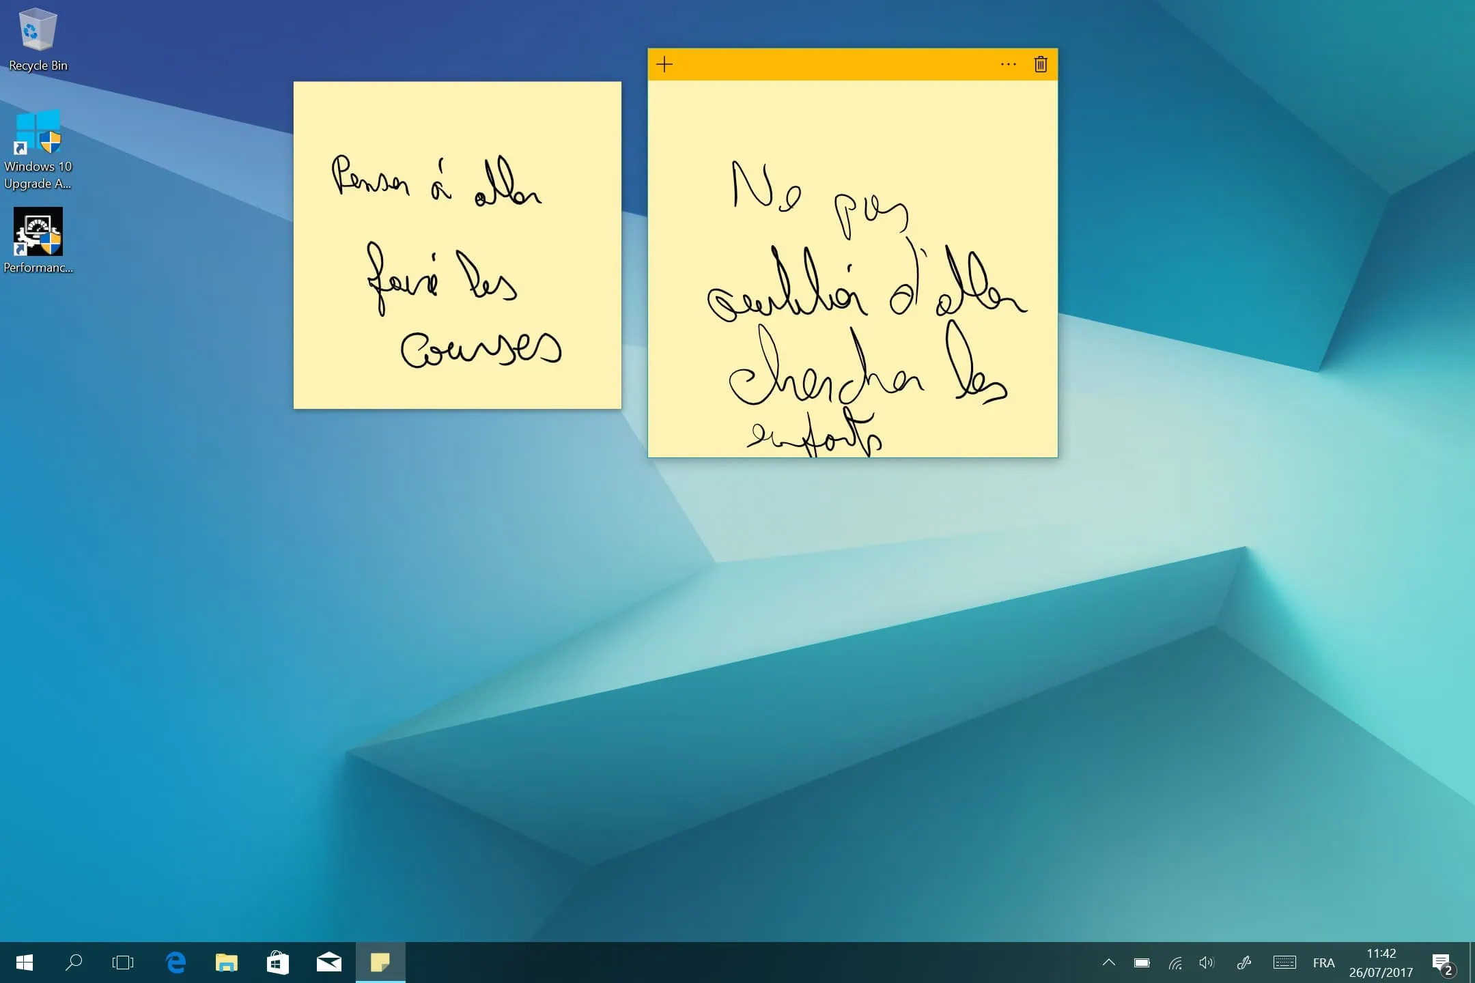This screenshot has height=983, width=1475.
Task: Click the yellow sticky note title bar
Action: (x=833, y=65)
